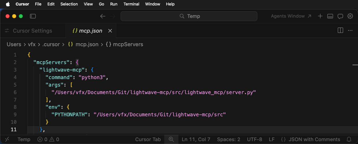This screenshot has height=144, width=358.
Task: Open the errors and warnings indicator
Action: pos(48,139)
